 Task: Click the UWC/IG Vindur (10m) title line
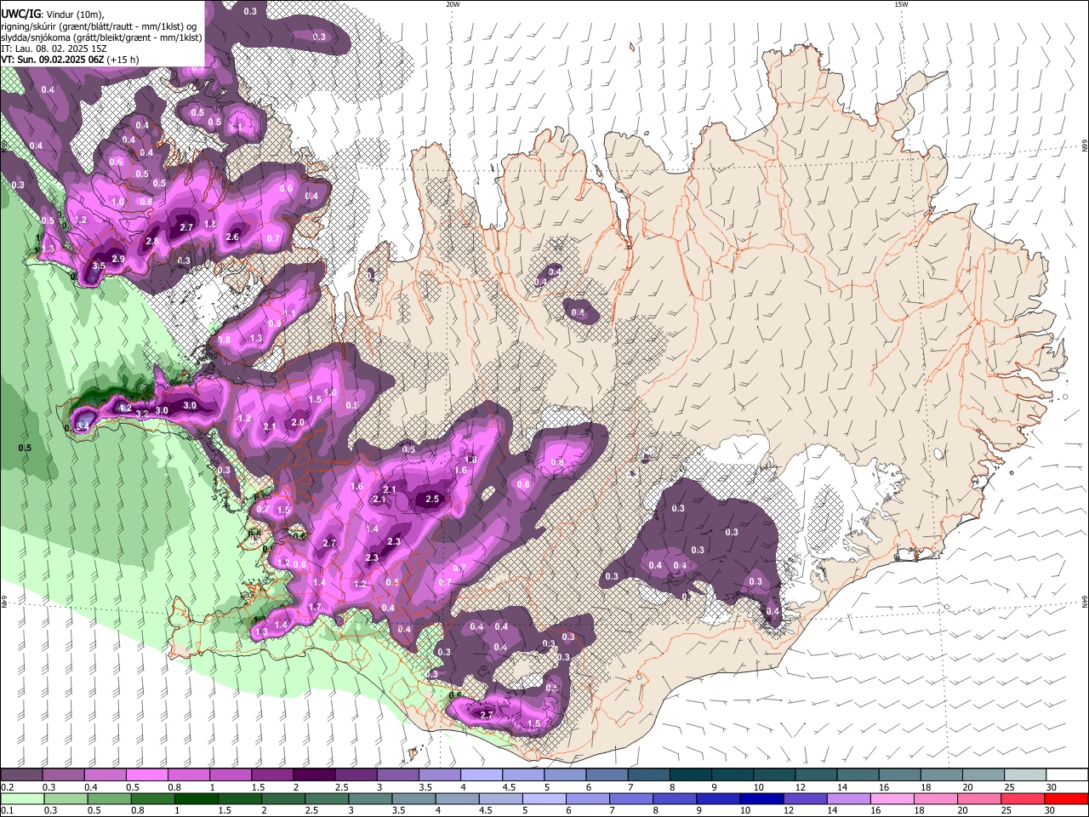[53, 14]
